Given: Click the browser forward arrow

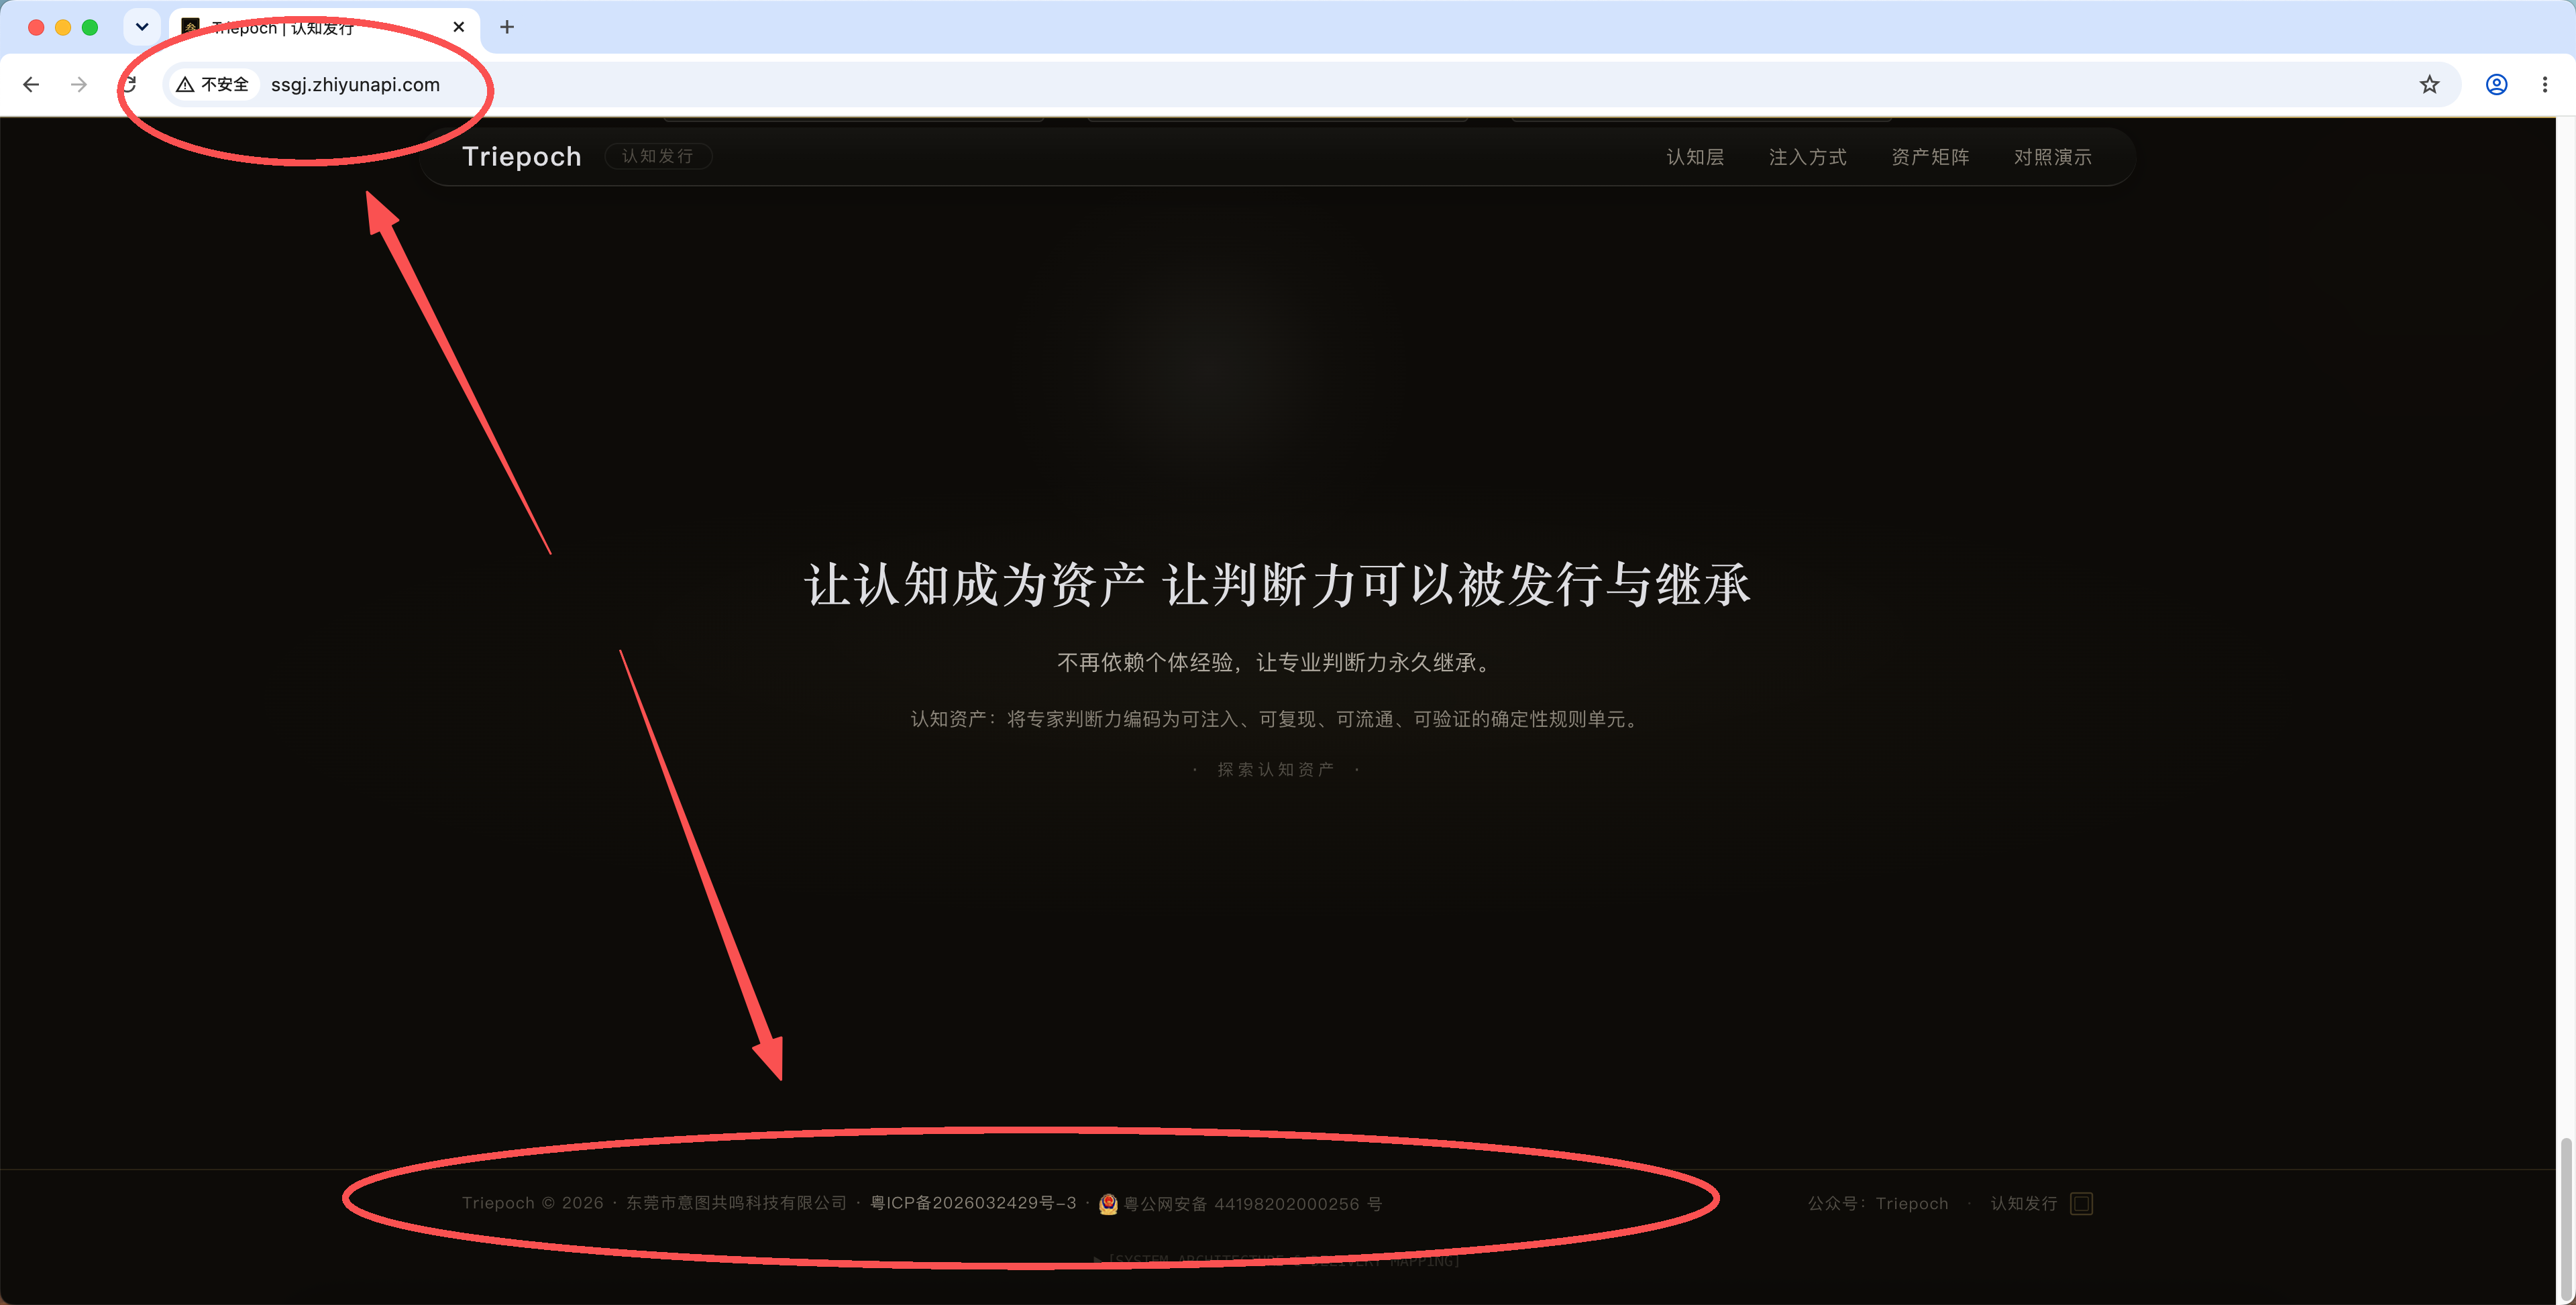Looking at the screenshot, I should (79, 85).
